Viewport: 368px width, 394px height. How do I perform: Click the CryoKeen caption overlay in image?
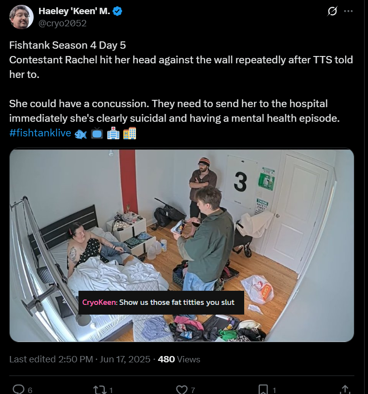(x=161, y=302)
